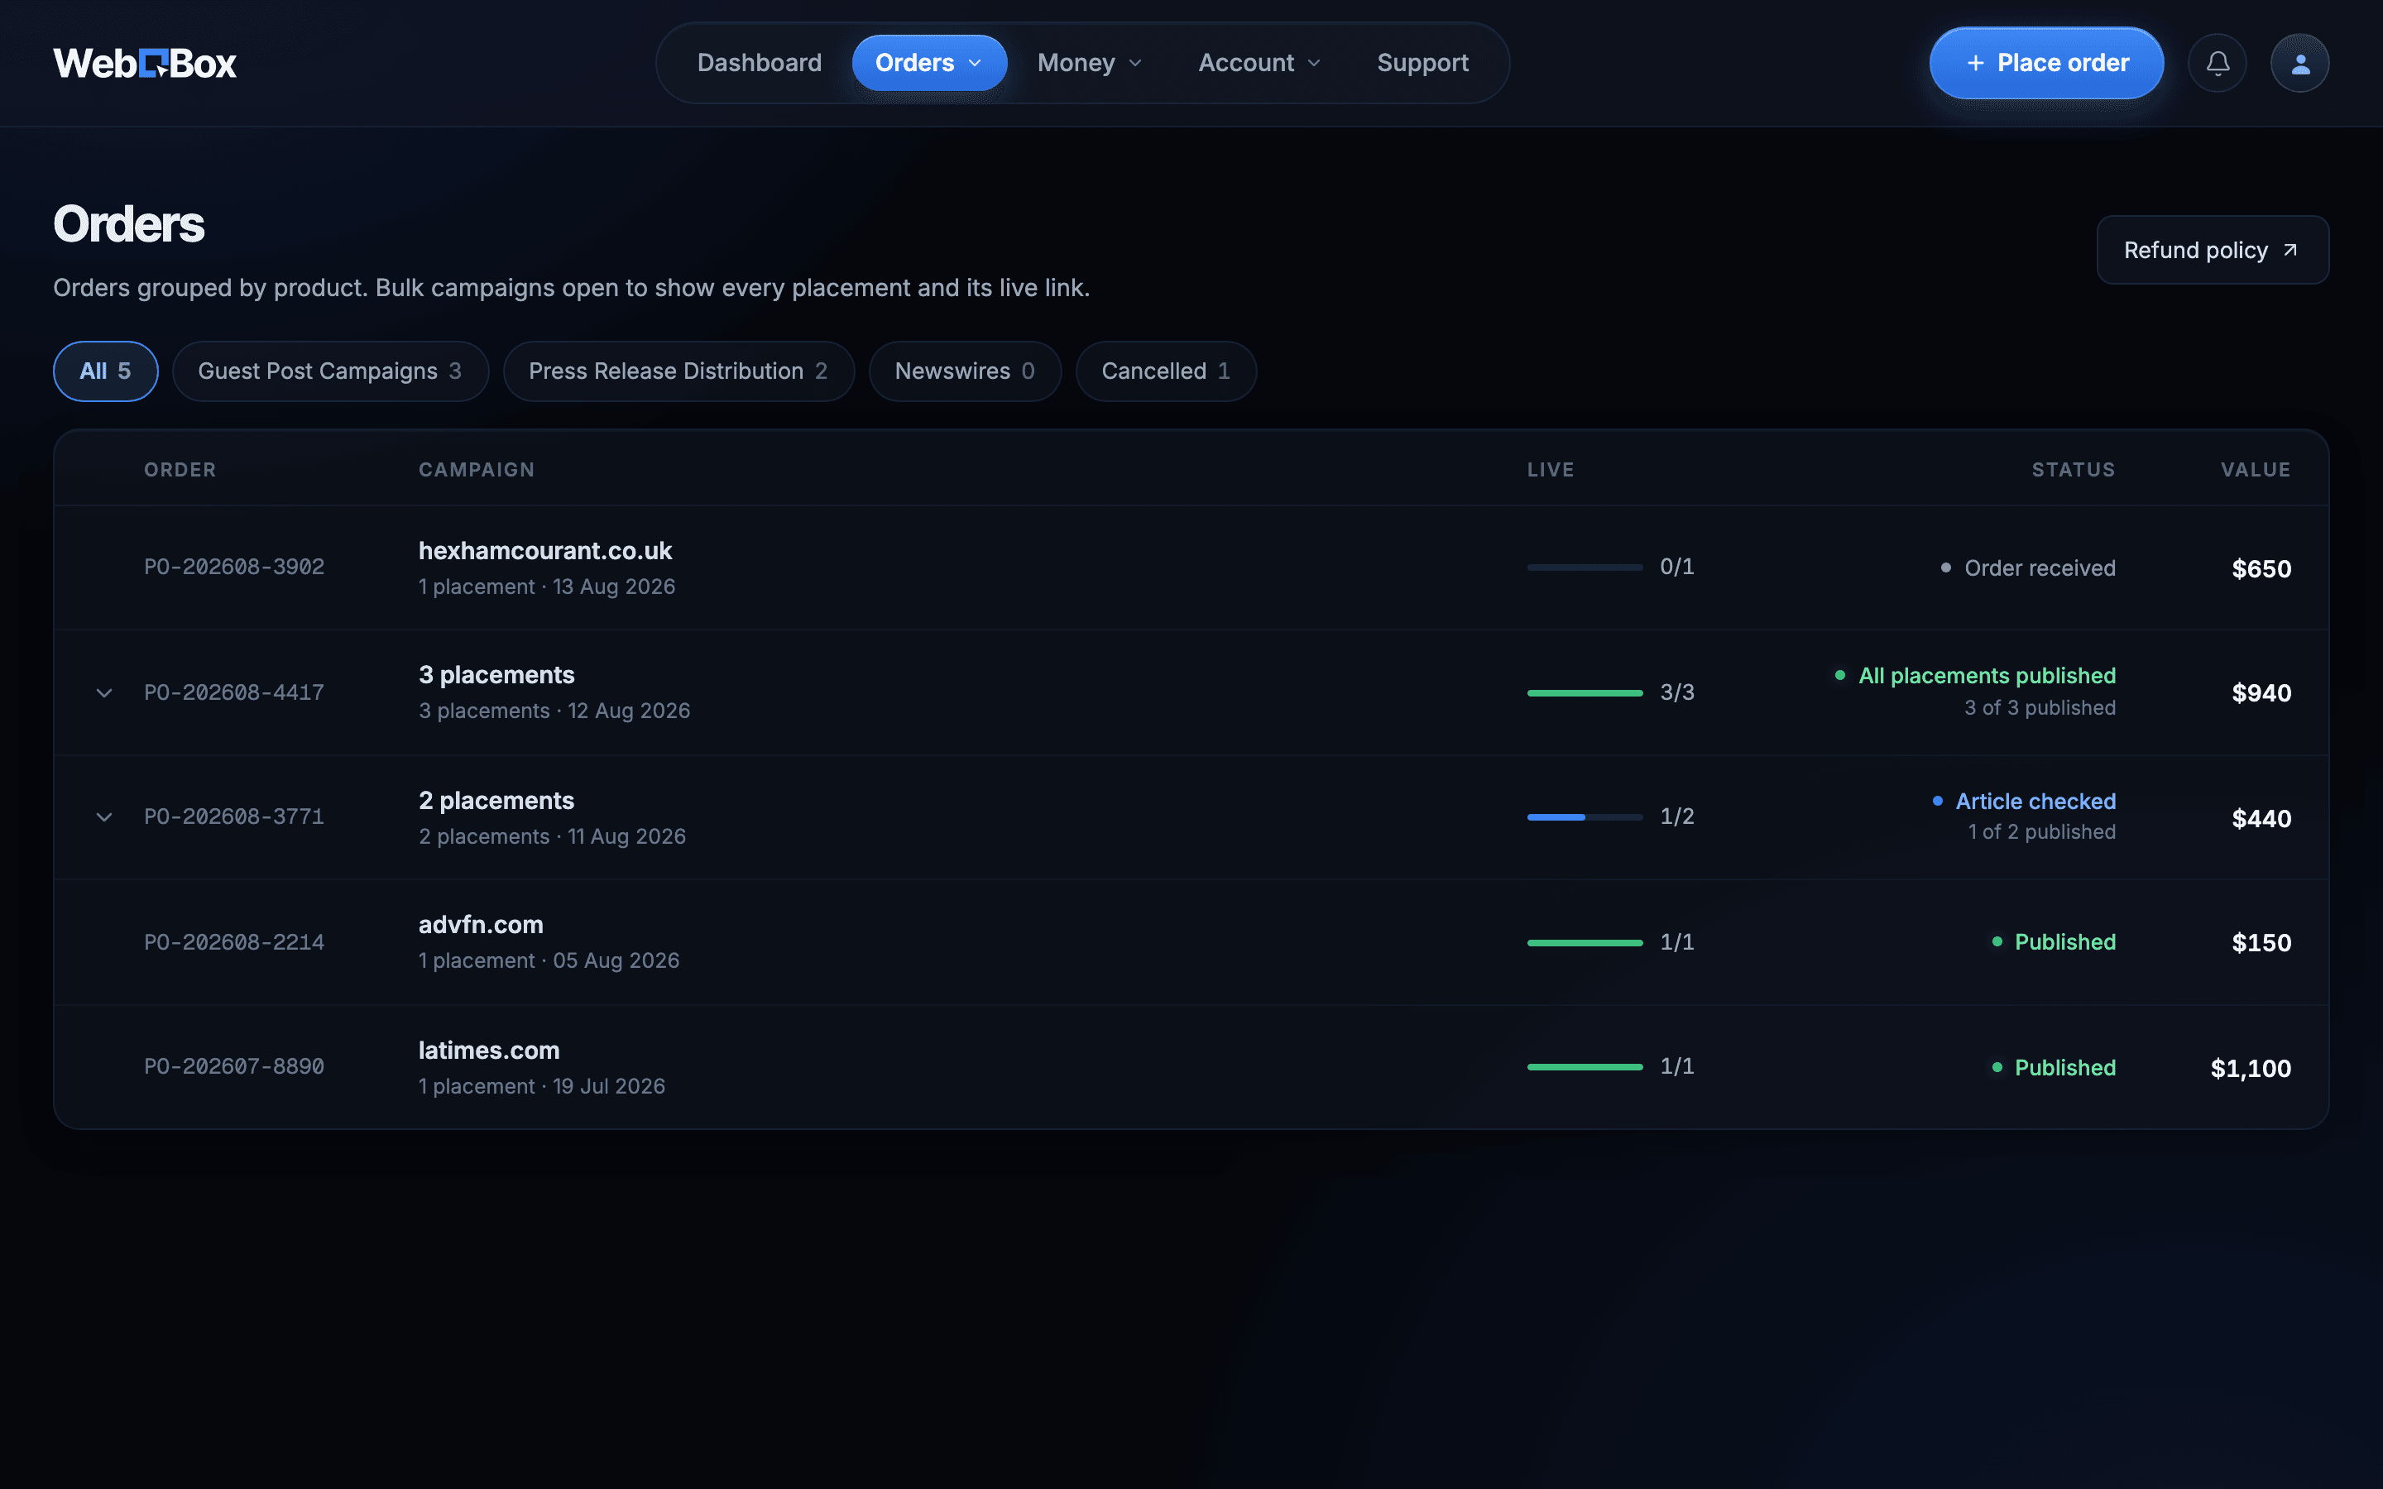Click order ID PO-202607-8890

[234, 1066]
